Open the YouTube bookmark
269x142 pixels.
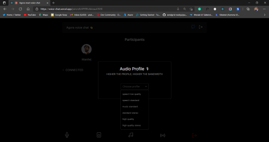[x=30, y=15]
